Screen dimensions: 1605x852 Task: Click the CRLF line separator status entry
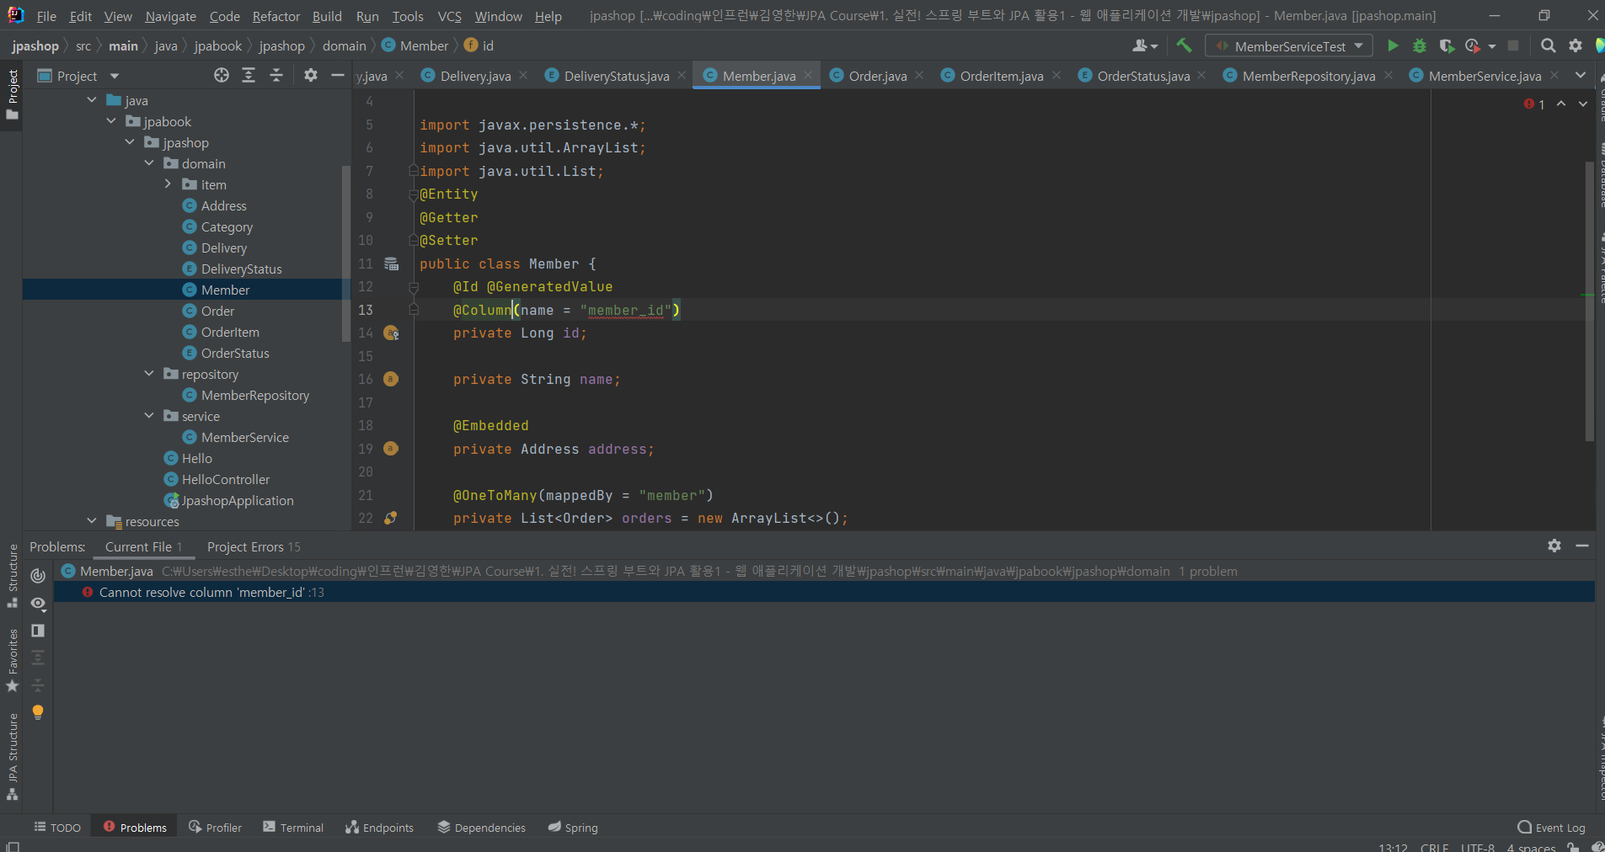1434,847
